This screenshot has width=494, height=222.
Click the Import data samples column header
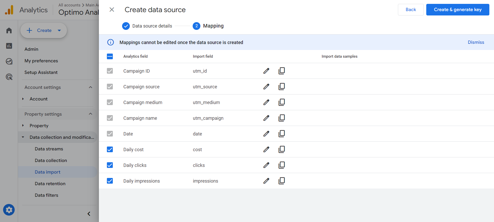point(339,56)
